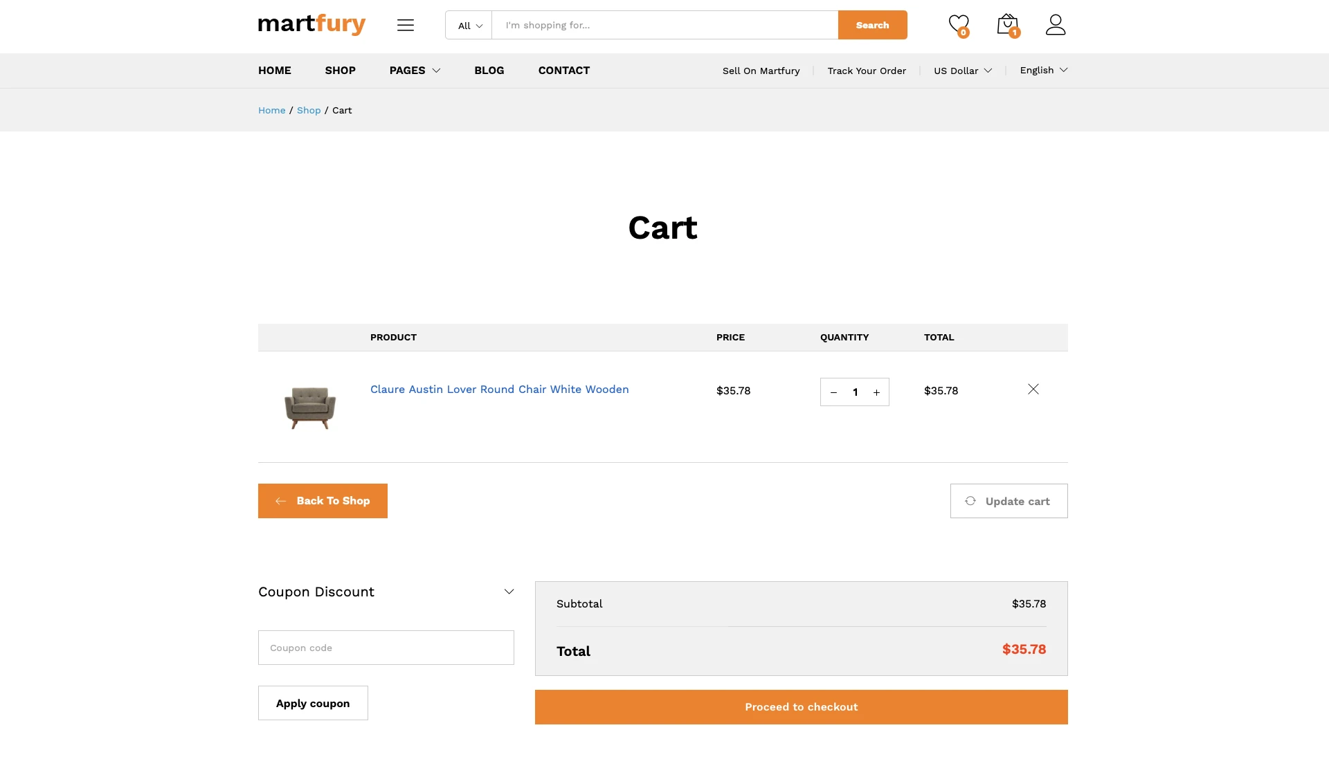Click the martfury logo
This screenshot has width=1329, height=768.
coord(311,24)
